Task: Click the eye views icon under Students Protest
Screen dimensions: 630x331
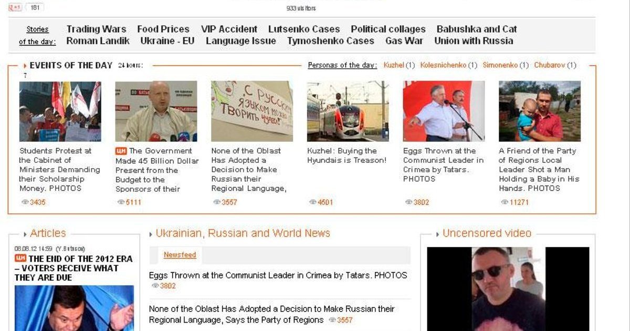Action: 25,202
